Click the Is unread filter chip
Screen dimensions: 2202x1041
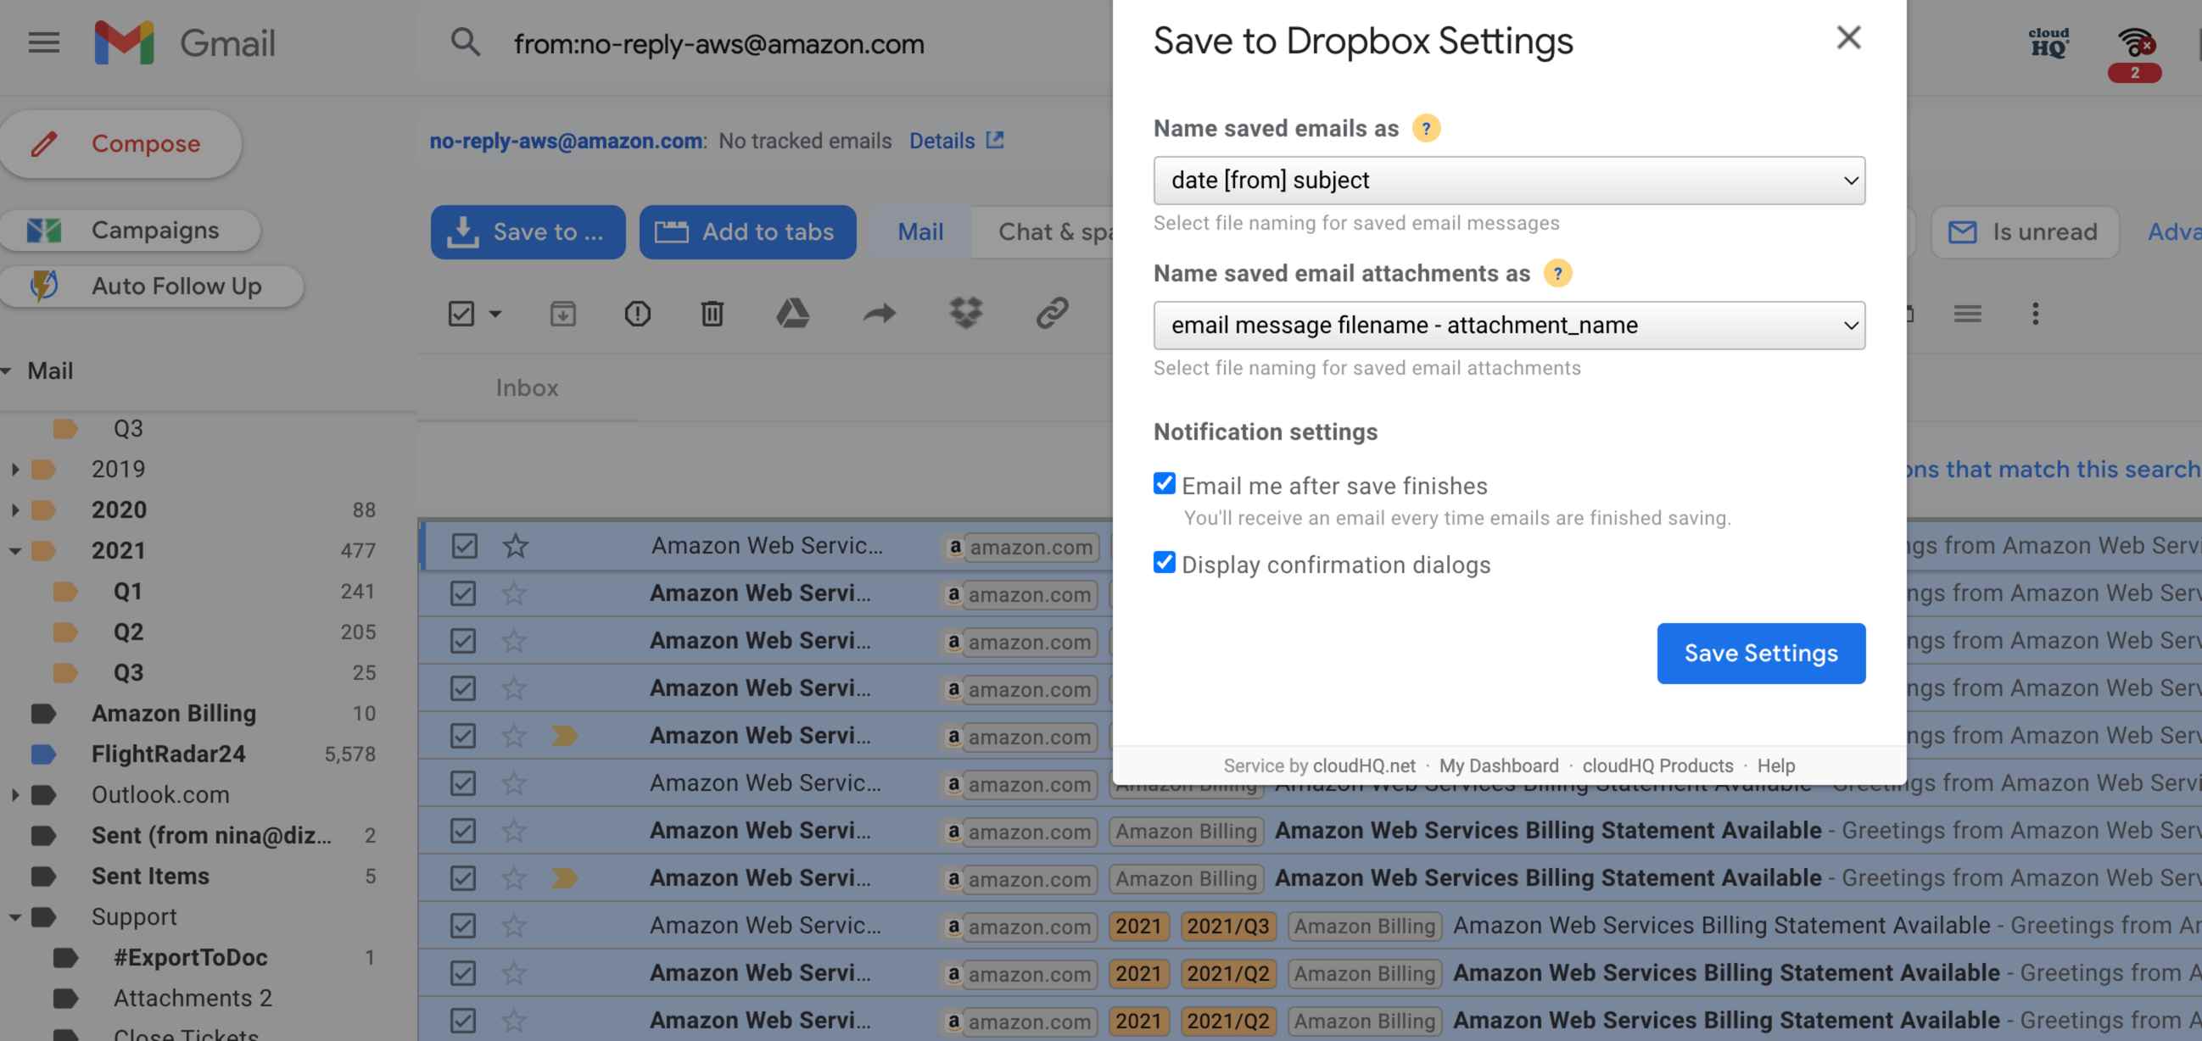click(2024, 231)
